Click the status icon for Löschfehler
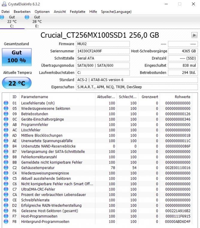Image resolution: width=200 pixels, height=228 pixels. click(6, 130)
